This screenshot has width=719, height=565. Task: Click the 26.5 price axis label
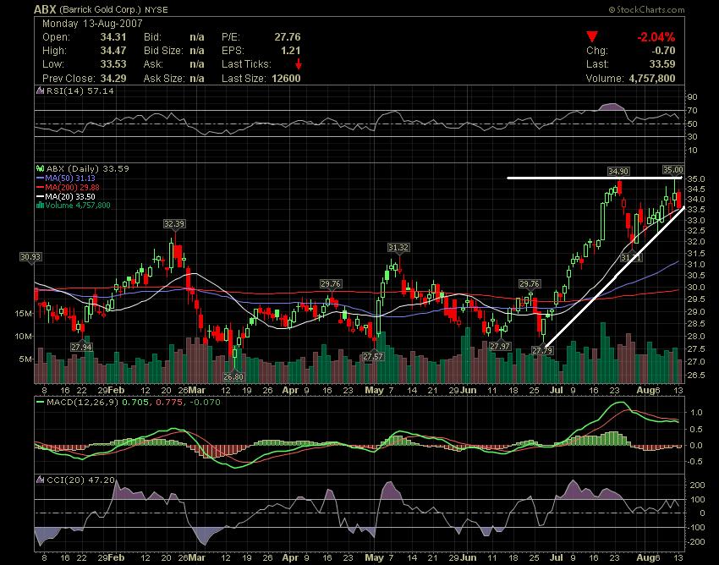pyautogui.click(x=696, y=375)
